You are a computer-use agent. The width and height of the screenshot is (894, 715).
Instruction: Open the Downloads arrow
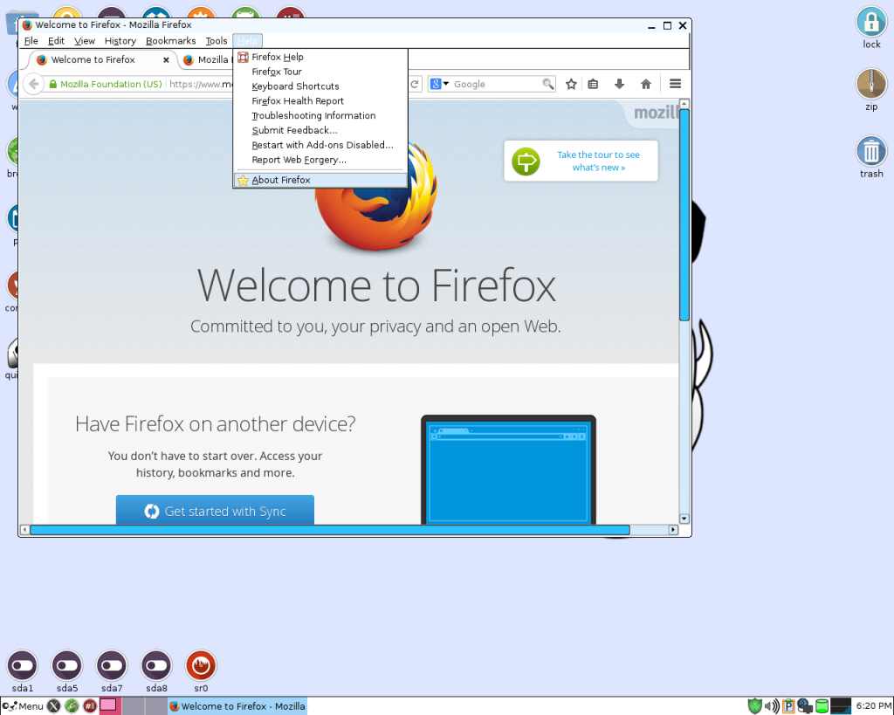click(x=619, y=85)
